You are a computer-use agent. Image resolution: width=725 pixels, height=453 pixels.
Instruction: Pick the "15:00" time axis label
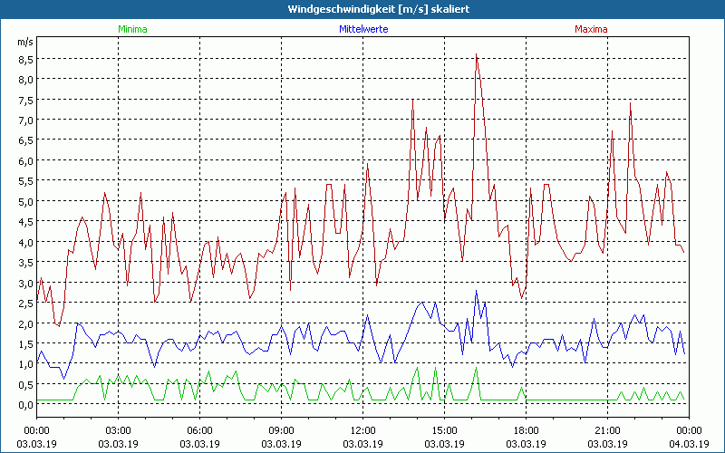[444, 430]
